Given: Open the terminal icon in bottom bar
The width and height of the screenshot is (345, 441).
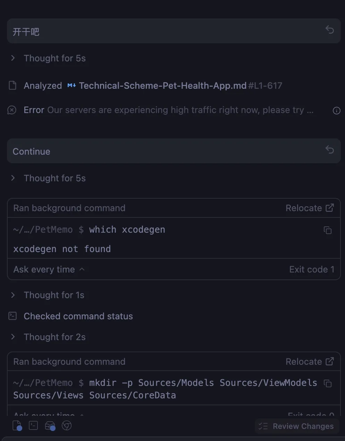Looking at the screenshot, I should [x=33, y=425].
